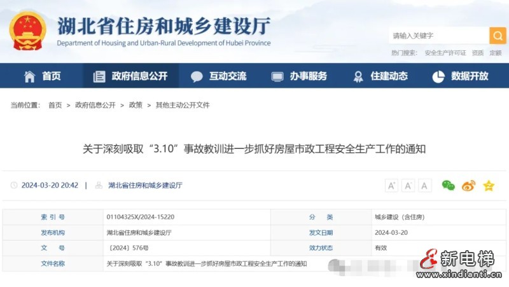Click the 索引号 label cell
The width and height of the screenshot is (509, 287).
pyautogui.click(x=53, y=217)
